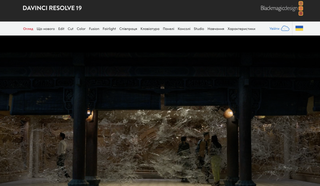Open the Характеристики specifications page

[x=241, y=29]
